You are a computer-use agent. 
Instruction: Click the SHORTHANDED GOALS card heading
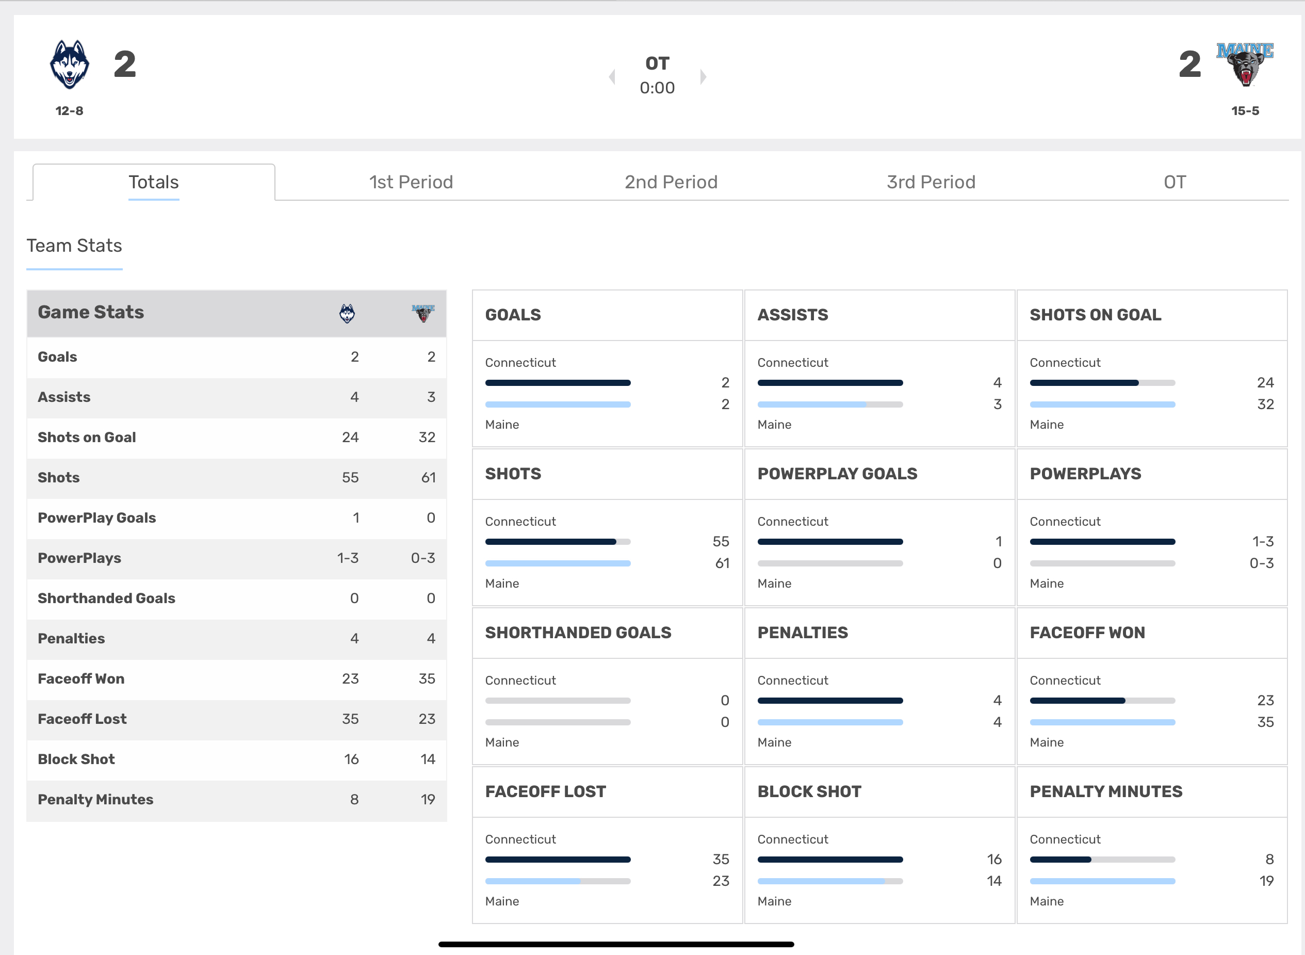coord(578,633)
